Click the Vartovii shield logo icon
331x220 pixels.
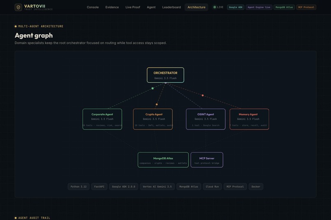[x=18, y=7]
